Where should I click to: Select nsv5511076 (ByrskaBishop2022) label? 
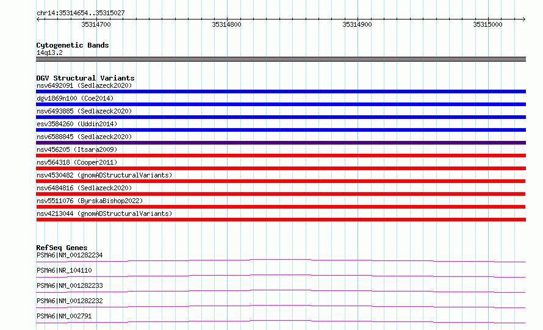90,201
